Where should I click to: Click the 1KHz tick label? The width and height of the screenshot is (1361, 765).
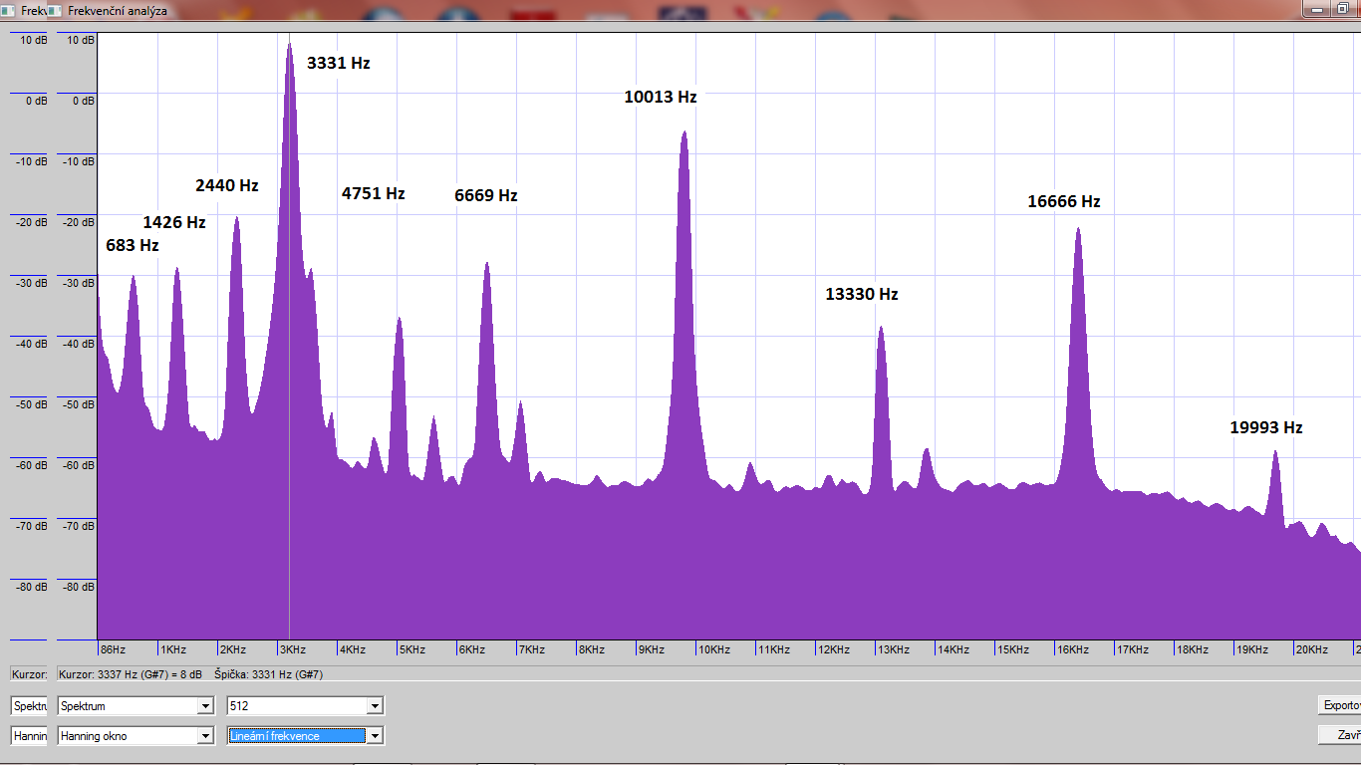(173, 649)
